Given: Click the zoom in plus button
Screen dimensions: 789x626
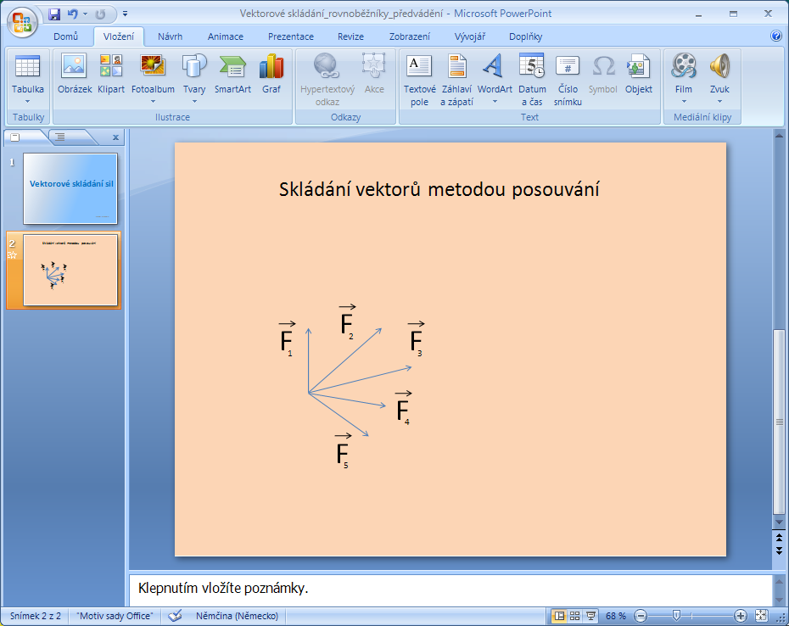Looking at the screenshot, I should pos(740,616).
